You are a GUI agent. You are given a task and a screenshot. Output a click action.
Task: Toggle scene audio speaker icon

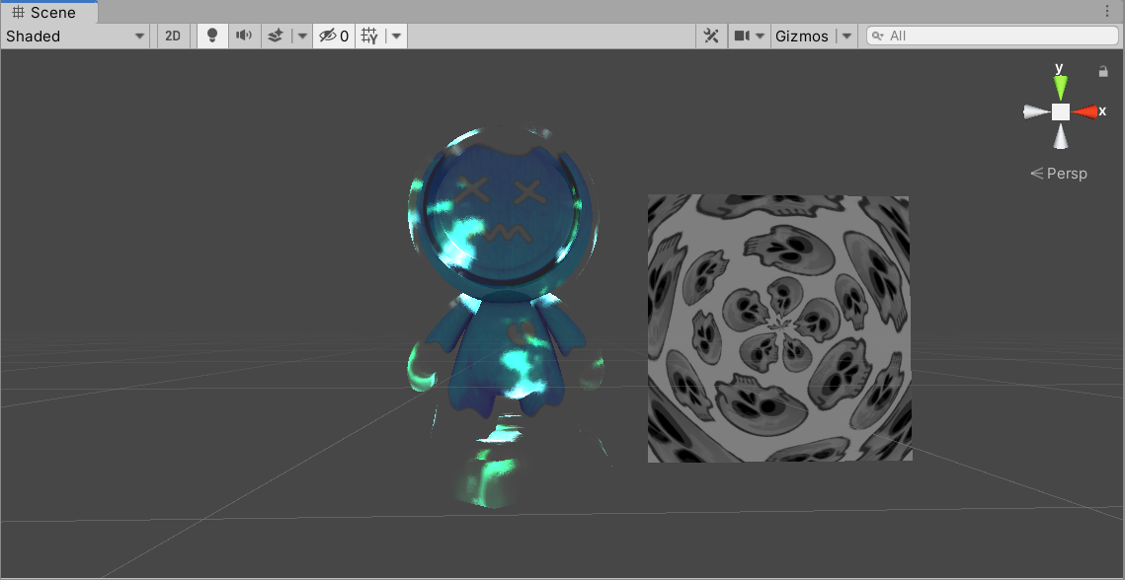244,36
